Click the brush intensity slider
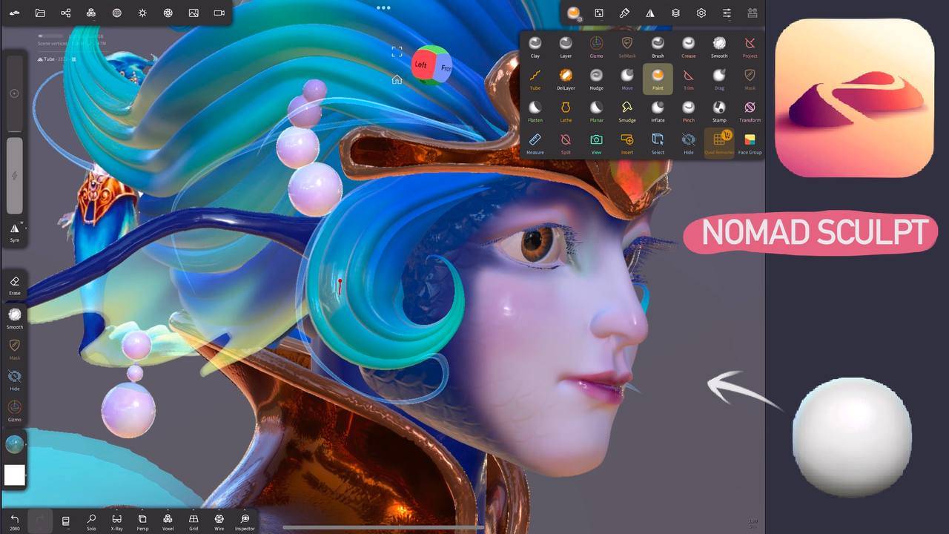This screenshot has height=534, width=949. point(15,175)
